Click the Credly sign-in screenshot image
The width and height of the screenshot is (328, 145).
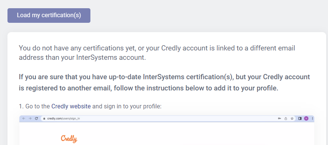point(167,130)
